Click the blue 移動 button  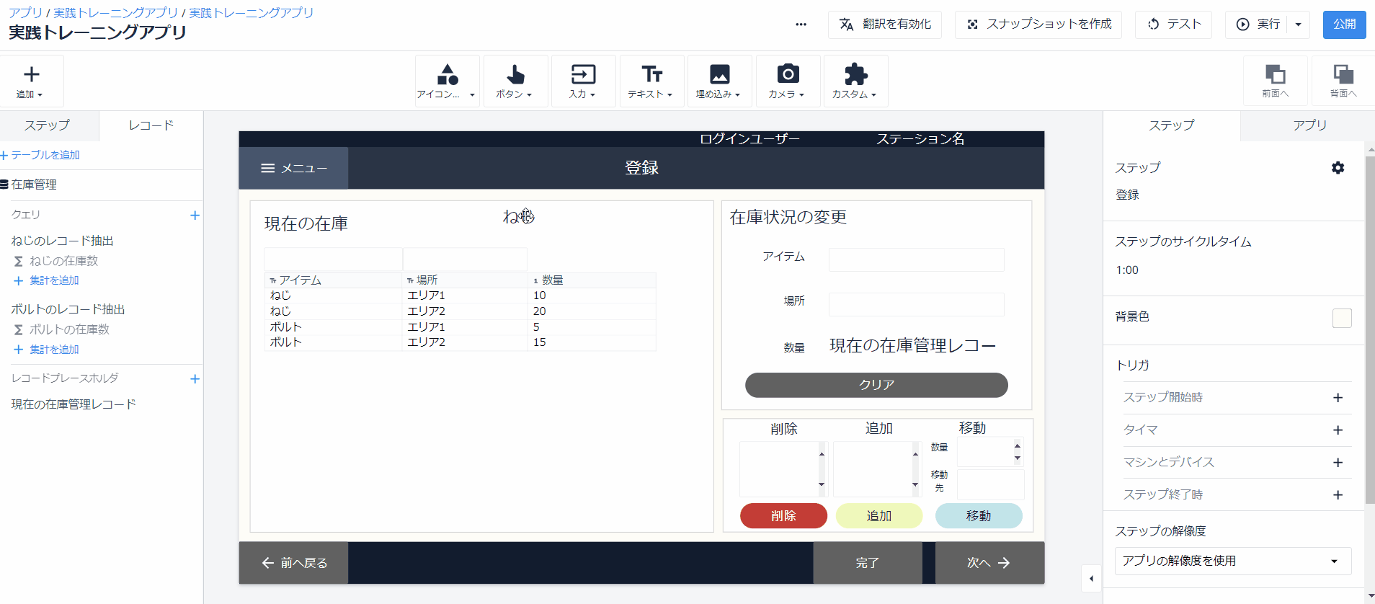pos(979,516)
